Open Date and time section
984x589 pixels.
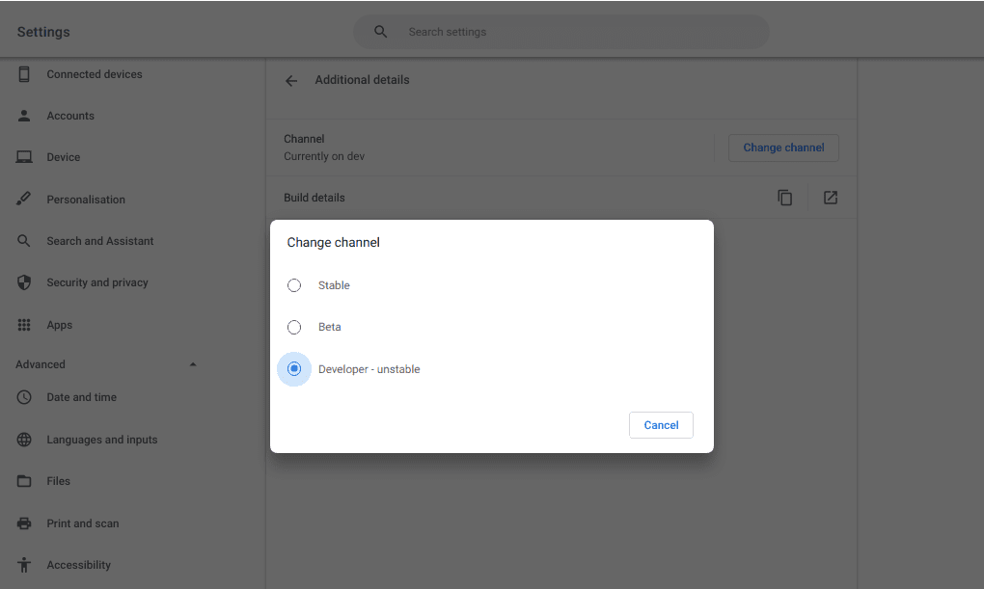click(82, 397)
